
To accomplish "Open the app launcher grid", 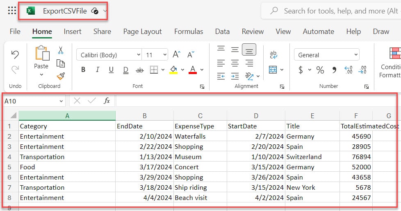I will pos(12,11).
